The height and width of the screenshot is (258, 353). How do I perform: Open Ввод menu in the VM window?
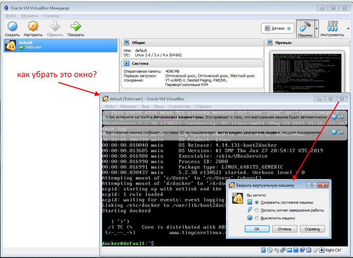click(x=159, y=106)
